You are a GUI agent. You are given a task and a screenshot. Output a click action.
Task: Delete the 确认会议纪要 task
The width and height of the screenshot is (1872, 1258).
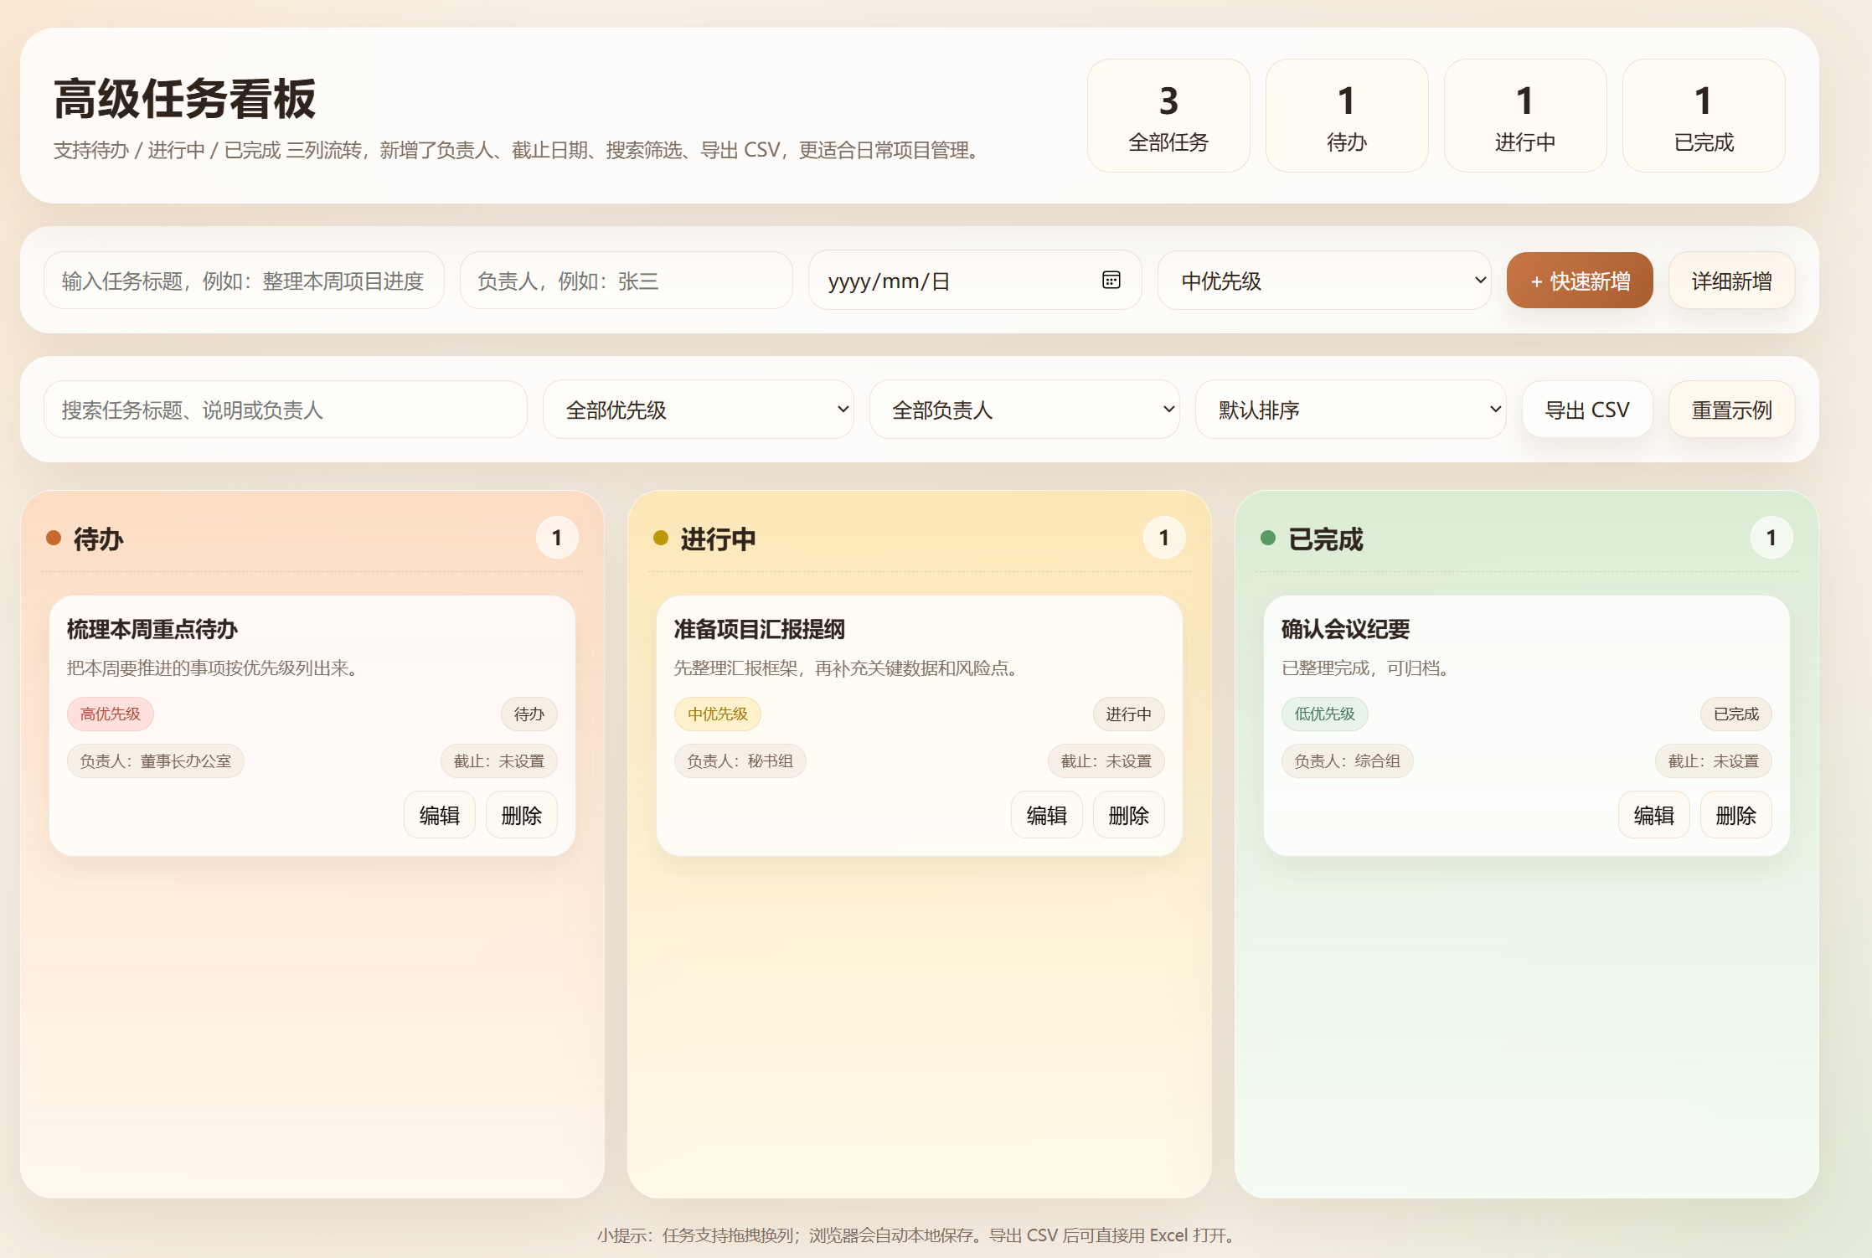1735,815
